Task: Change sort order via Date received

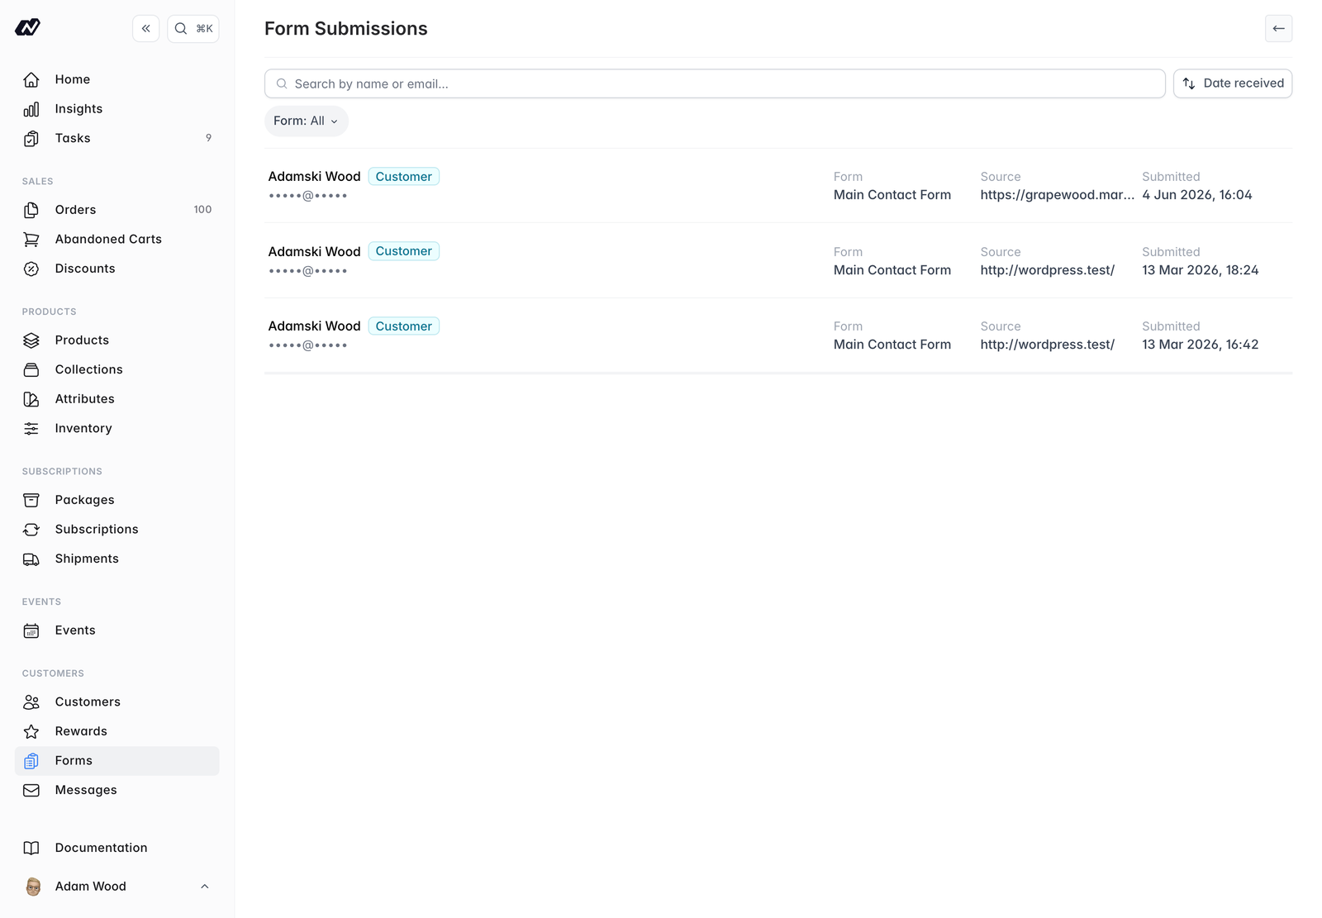Action: (1233, 83)
